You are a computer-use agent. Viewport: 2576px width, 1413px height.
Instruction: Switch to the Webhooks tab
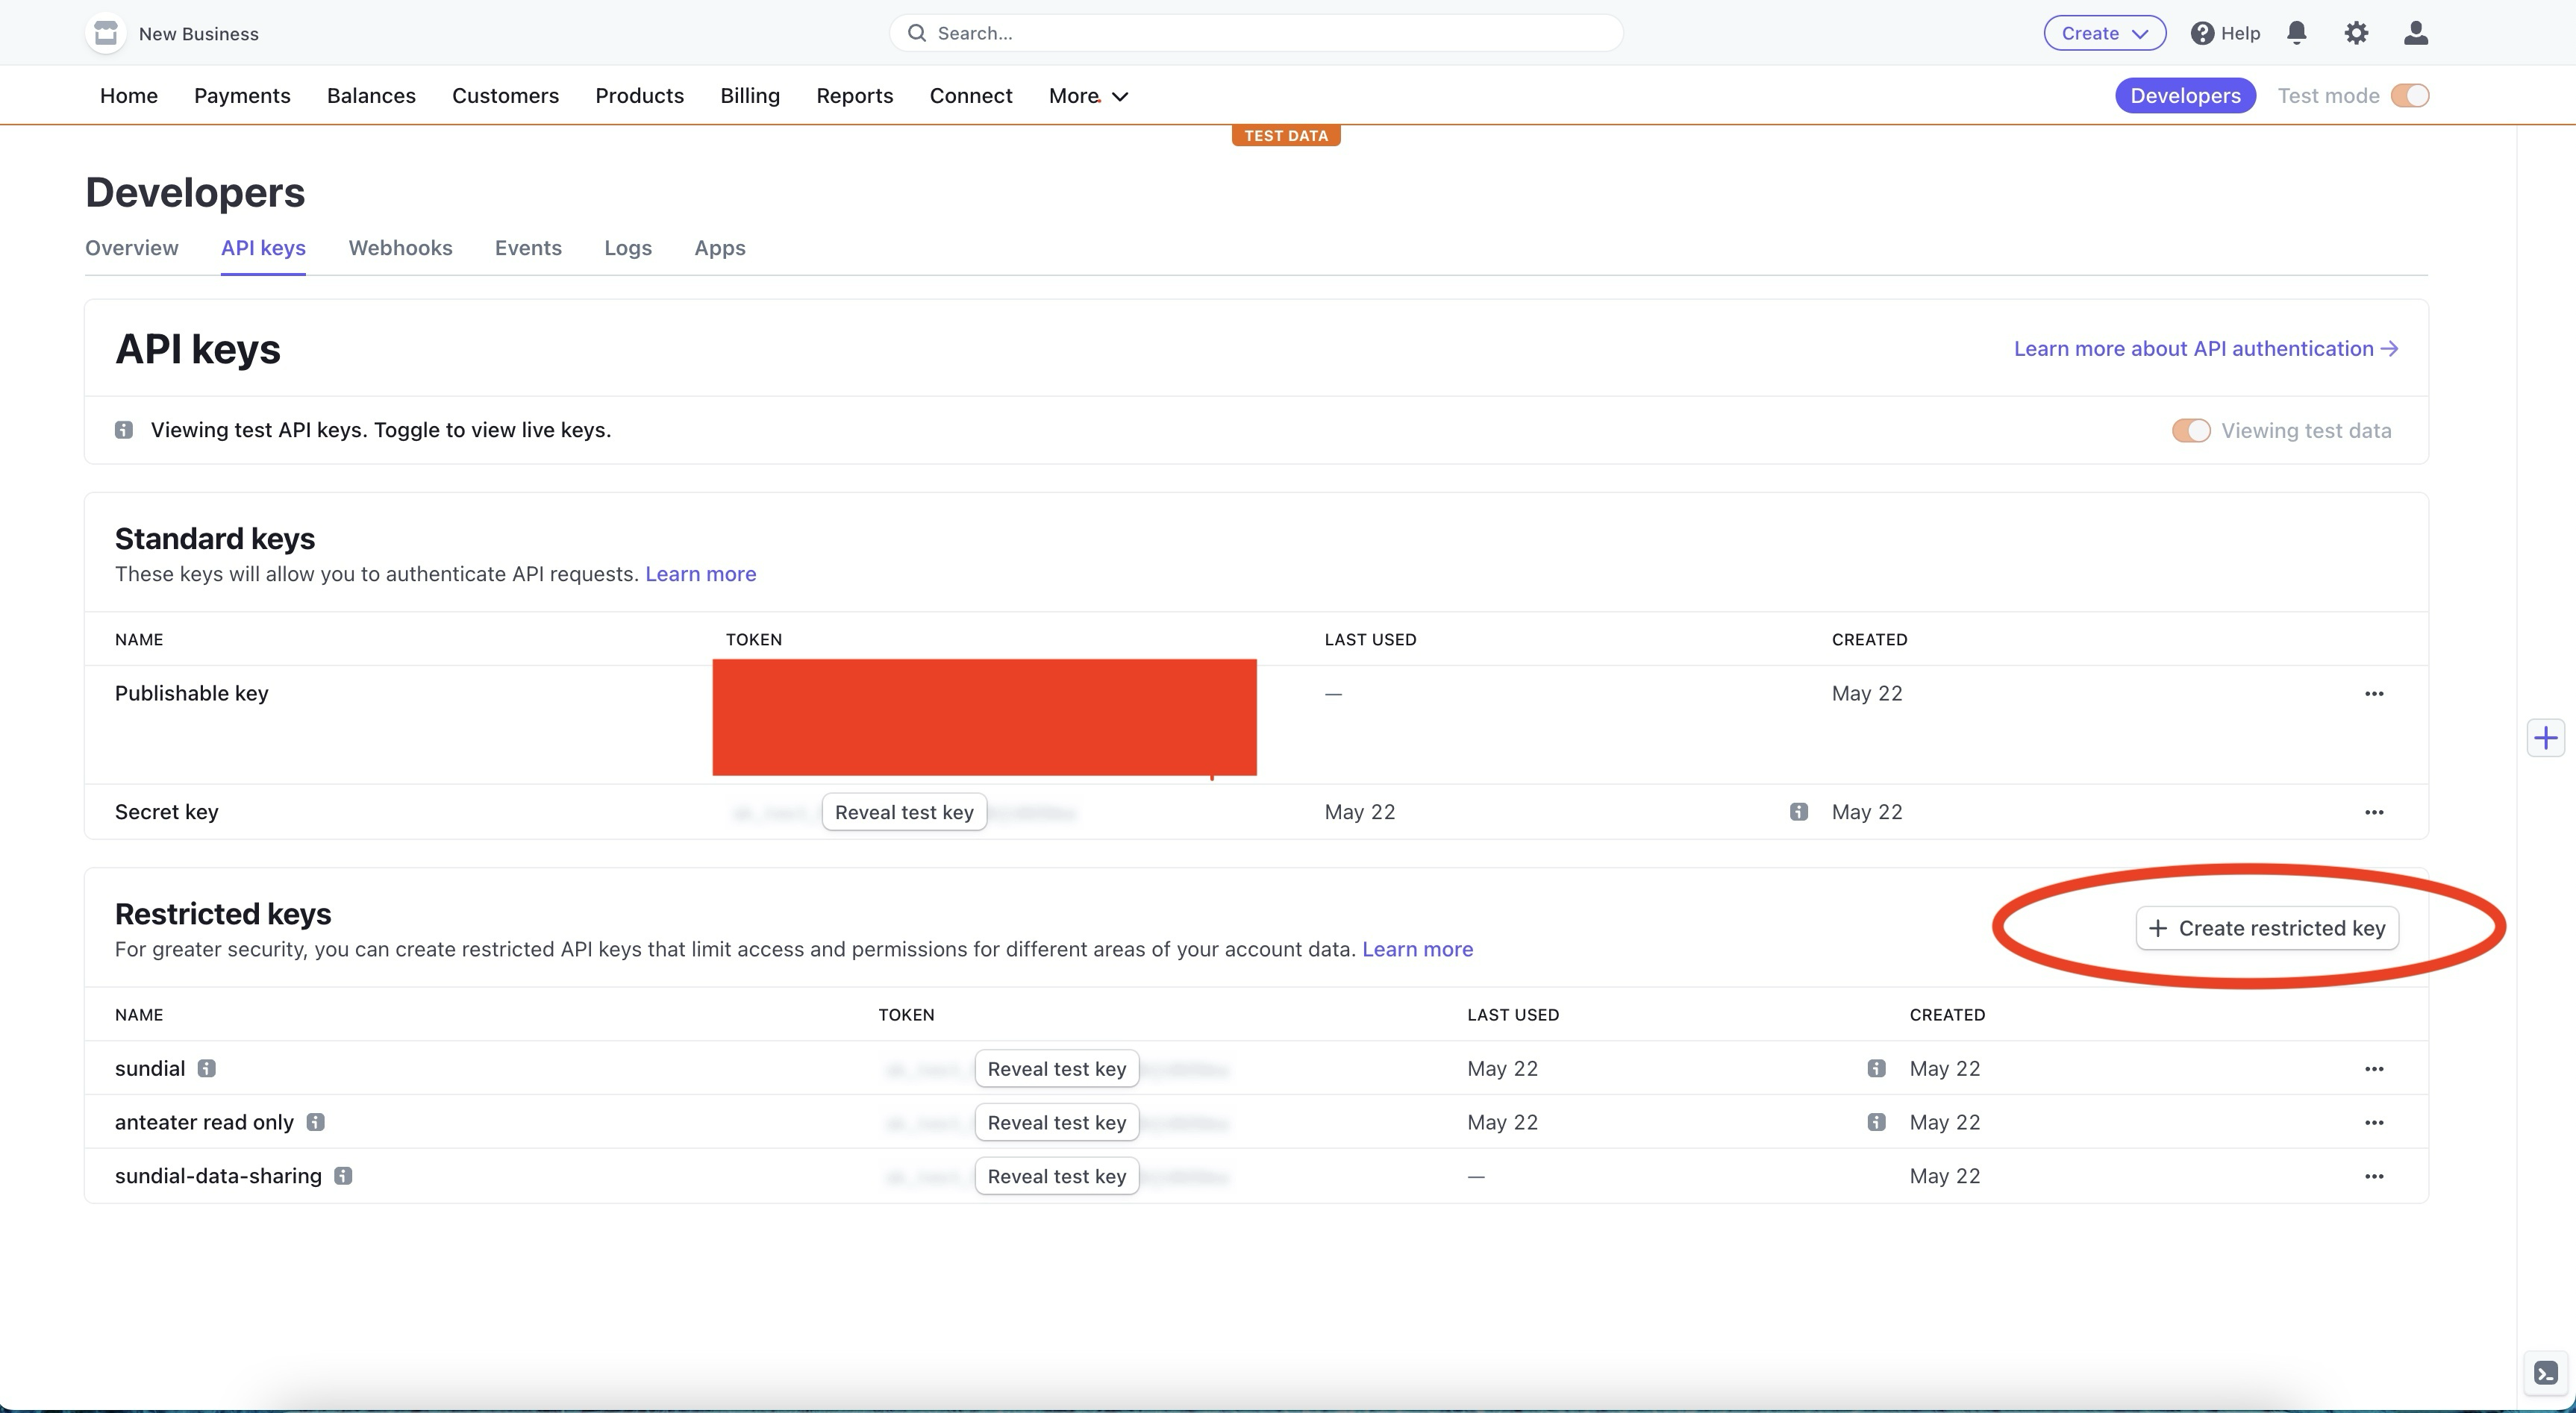[400, 248]
